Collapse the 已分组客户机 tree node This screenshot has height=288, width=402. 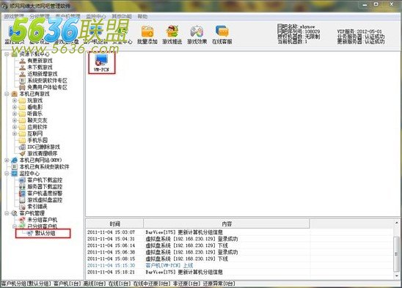pos(15,226)
